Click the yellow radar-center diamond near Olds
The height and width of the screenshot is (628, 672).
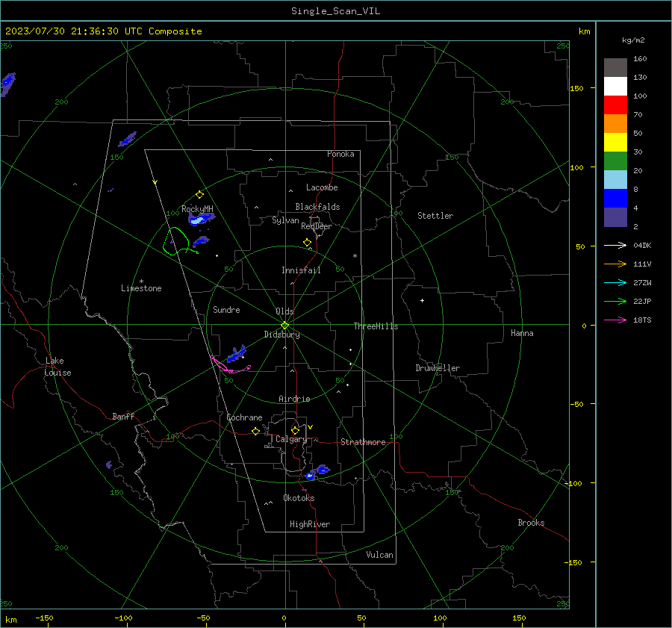[x=285, y=325]
